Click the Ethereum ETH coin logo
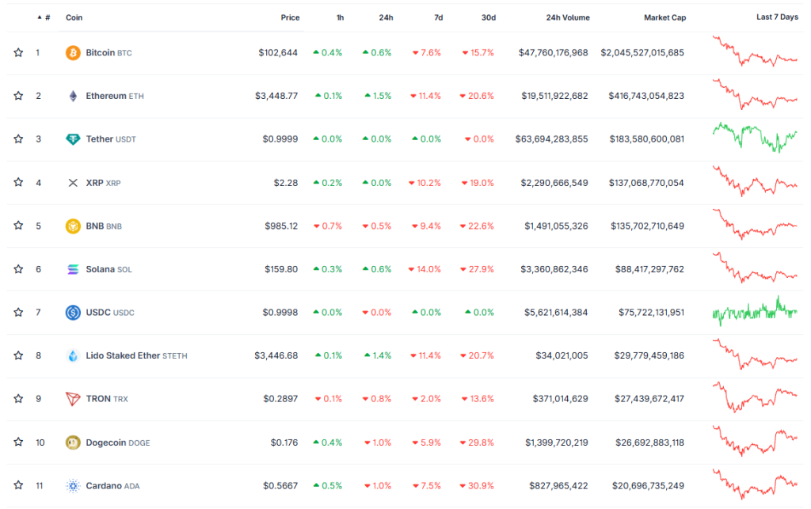This screenshot has width=811, height=509. point(73,96)
